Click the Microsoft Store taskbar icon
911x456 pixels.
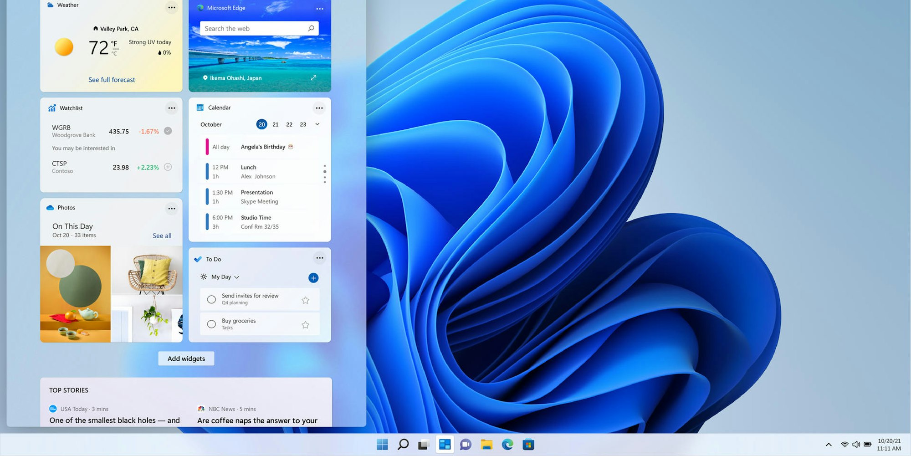click(x=528, y=445)
